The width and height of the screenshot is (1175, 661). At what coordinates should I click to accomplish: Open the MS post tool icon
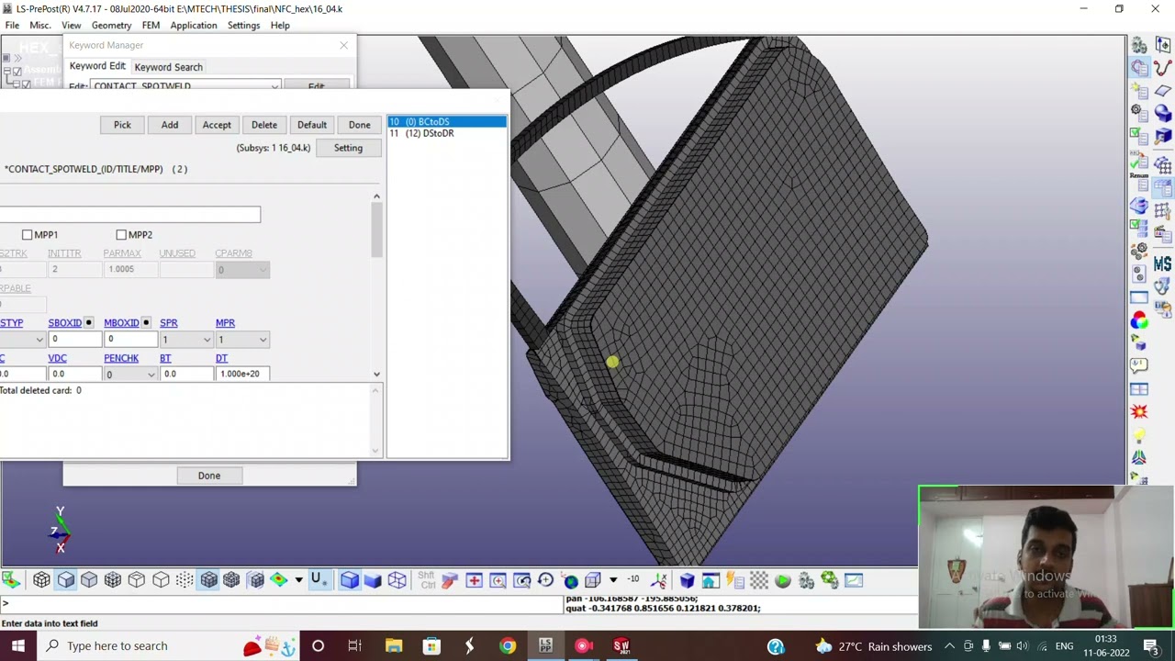(1162, 263)
